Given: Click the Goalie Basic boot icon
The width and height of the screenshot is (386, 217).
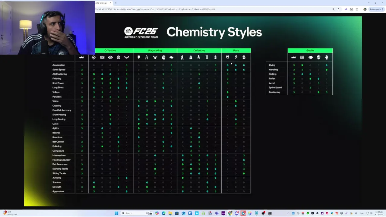Looking at the screenshot, I should point(294,57).
